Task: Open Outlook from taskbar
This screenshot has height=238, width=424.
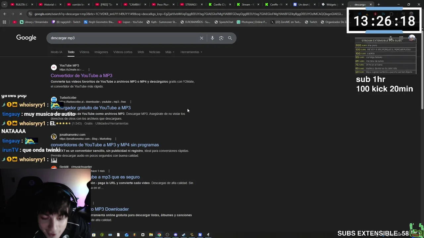Action: 126,235
